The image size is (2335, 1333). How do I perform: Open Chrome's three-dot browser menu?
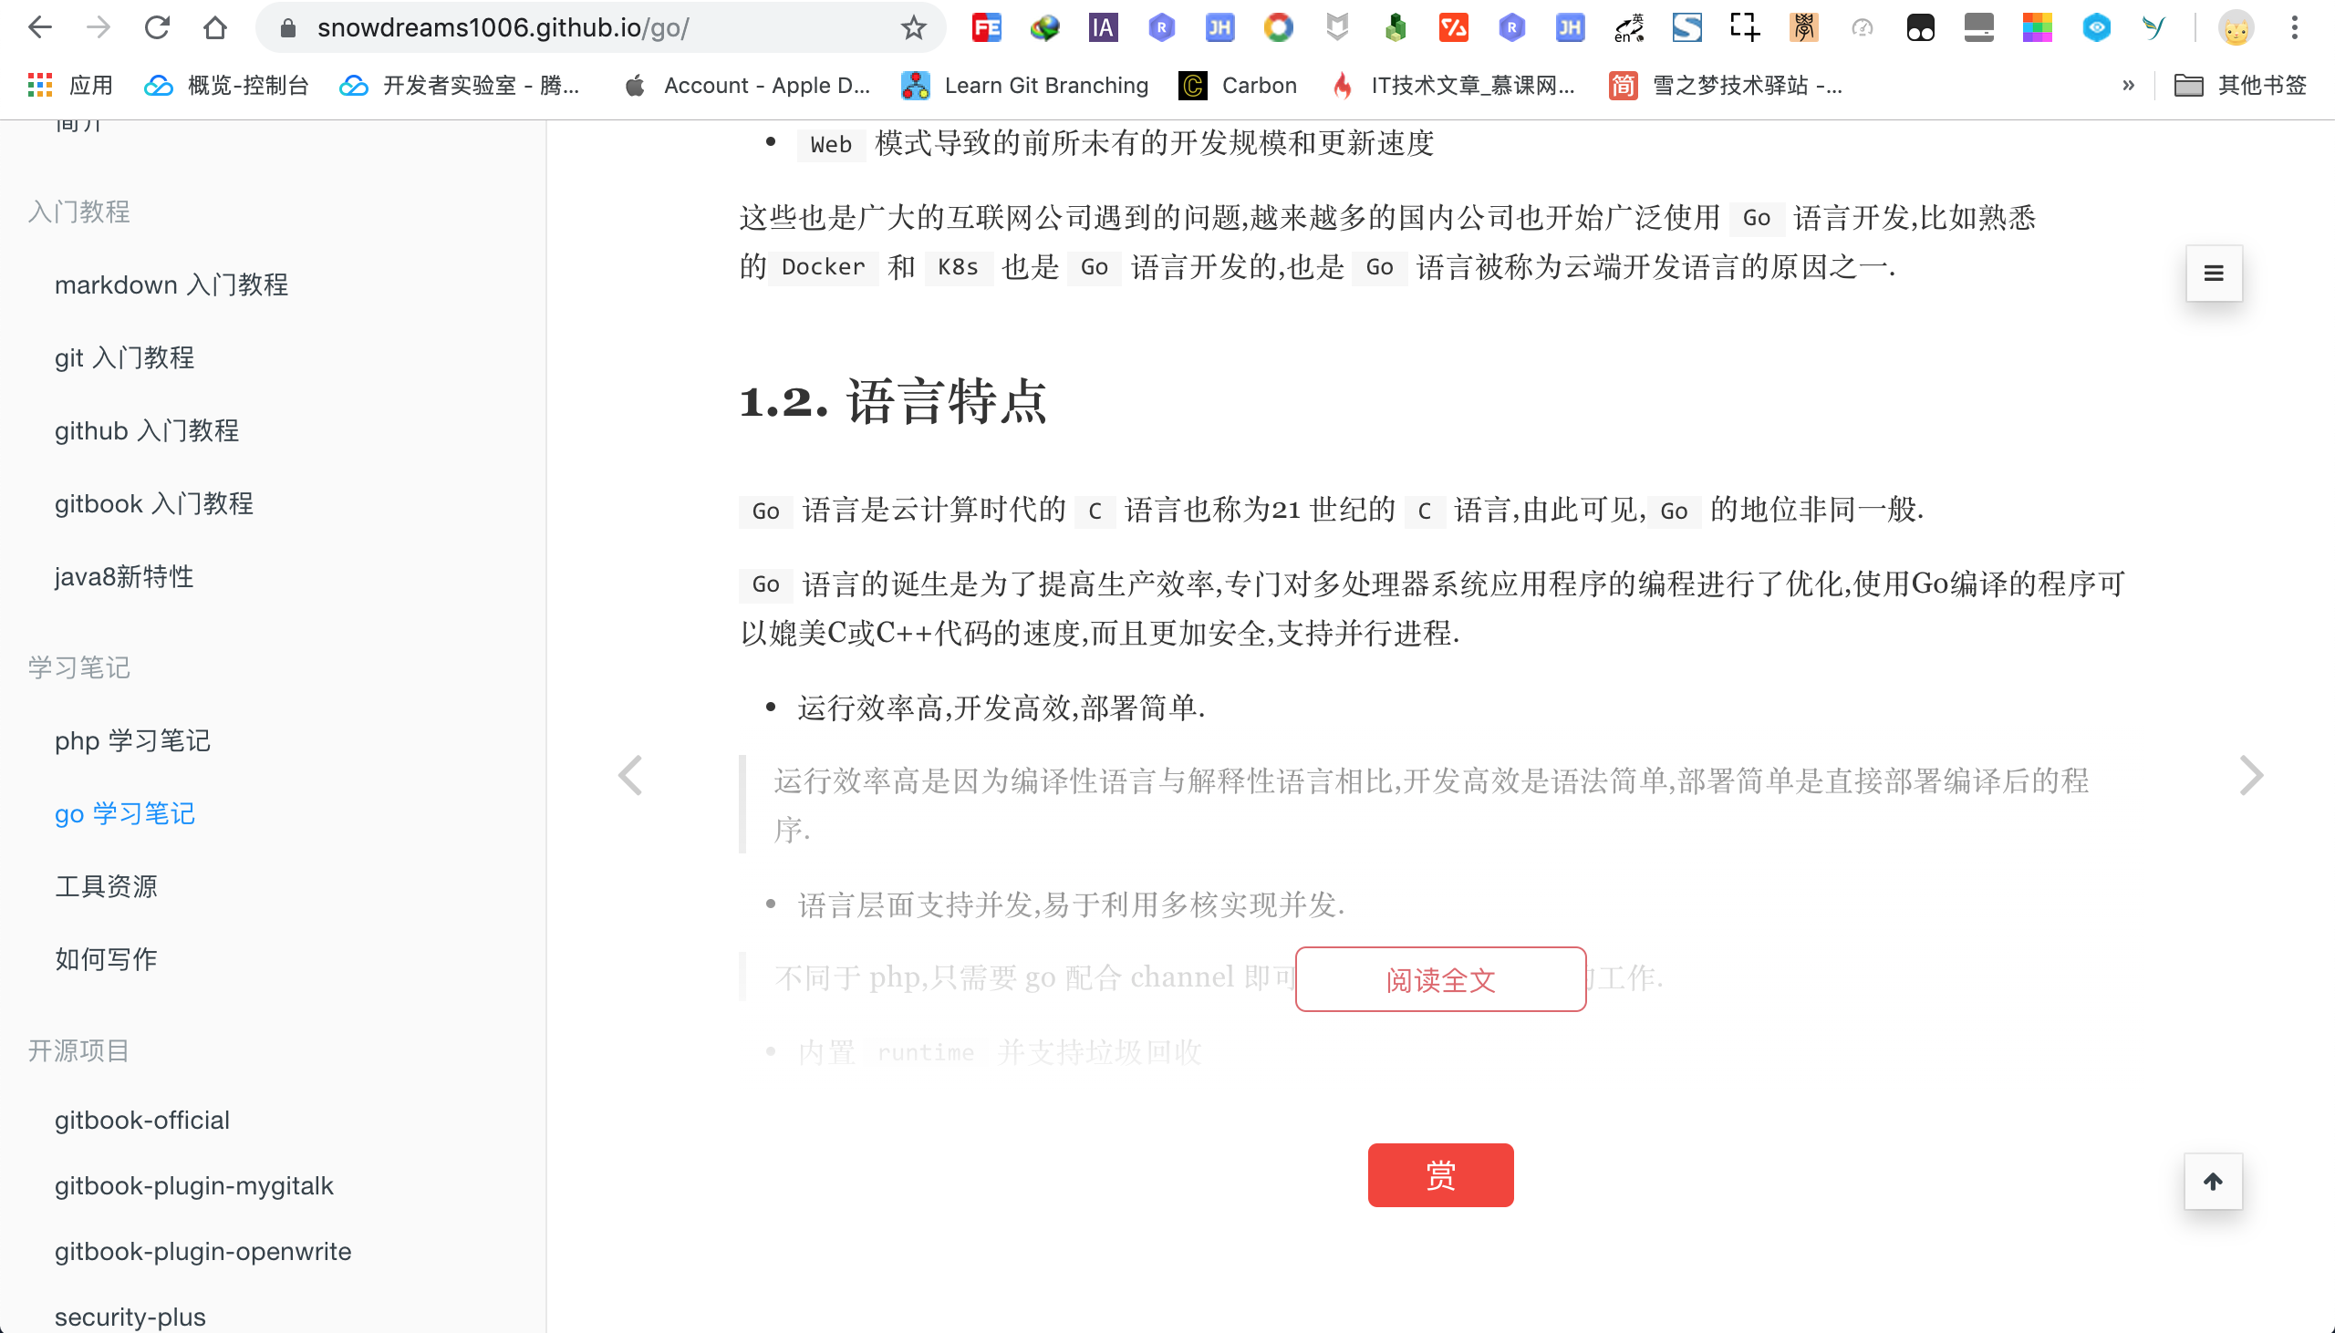coord(2294,27)
